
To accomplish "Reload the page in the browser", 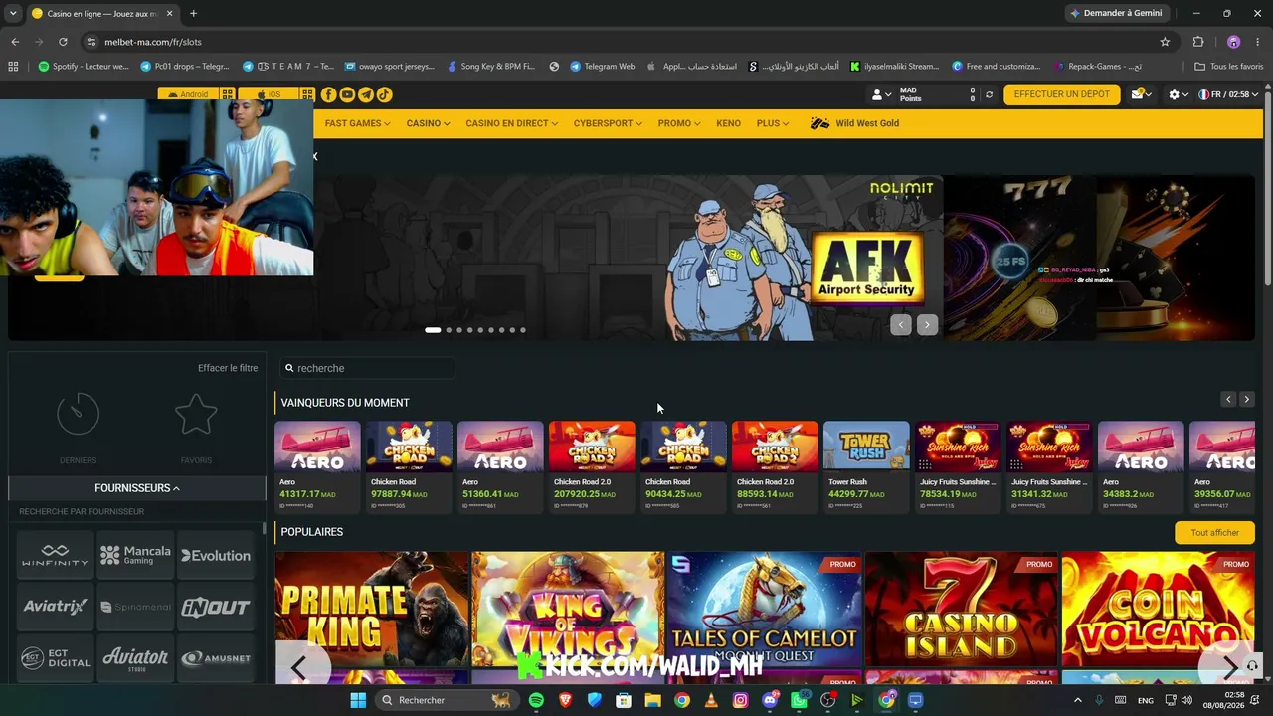I will pyautogui.click(x=63, y=42).
